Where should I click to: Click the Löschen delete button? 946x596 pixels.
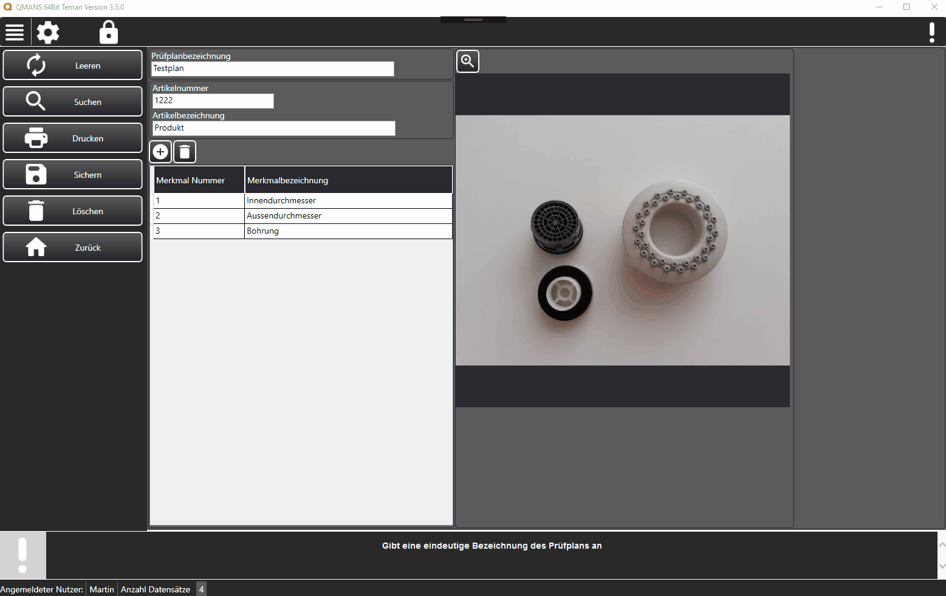73,211
